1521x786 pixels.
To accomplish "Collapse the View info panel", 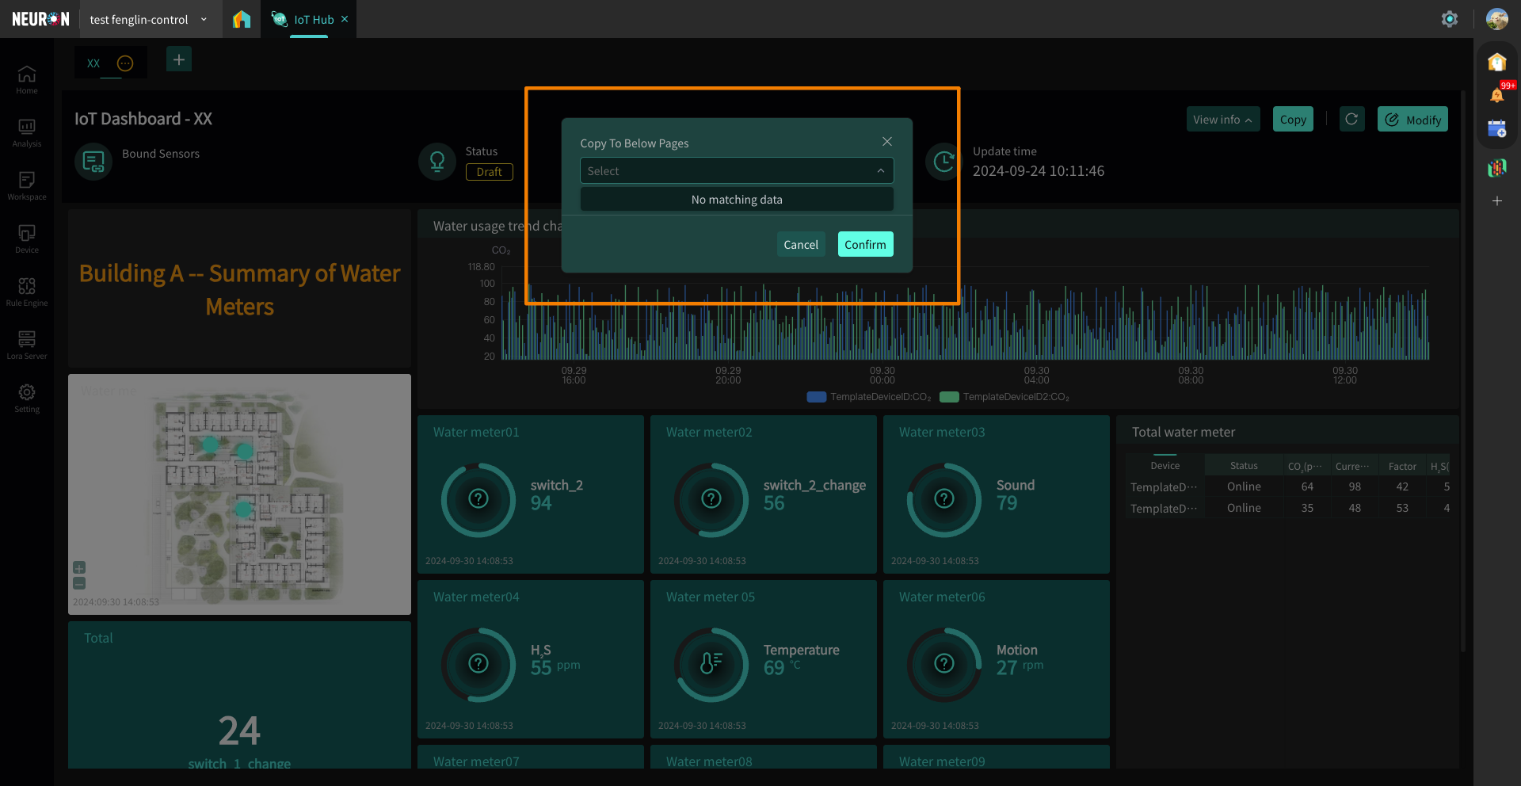I will [x=1223, y=120].
